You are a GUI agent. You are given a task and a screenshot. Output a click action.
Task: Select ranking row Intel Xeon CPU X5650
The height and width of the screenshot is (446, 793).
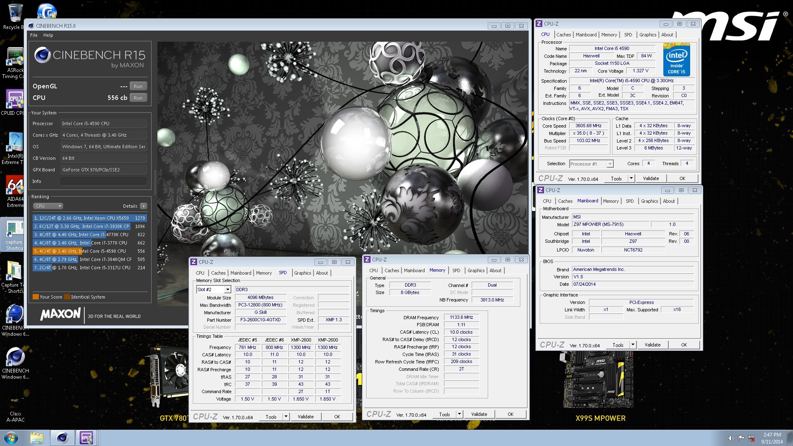(x=90, y=218)
